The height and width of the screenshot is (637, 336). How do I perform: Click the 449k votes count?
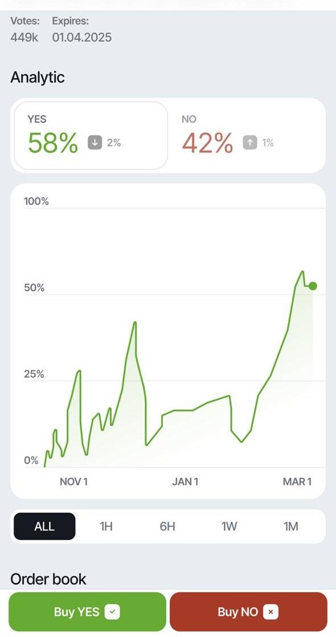[x=23, y=38]
